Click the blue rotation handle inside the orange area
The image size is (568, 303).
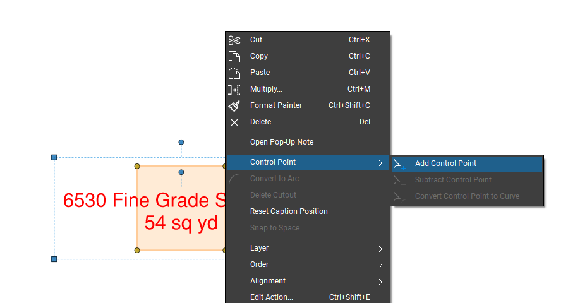[181, 172]
